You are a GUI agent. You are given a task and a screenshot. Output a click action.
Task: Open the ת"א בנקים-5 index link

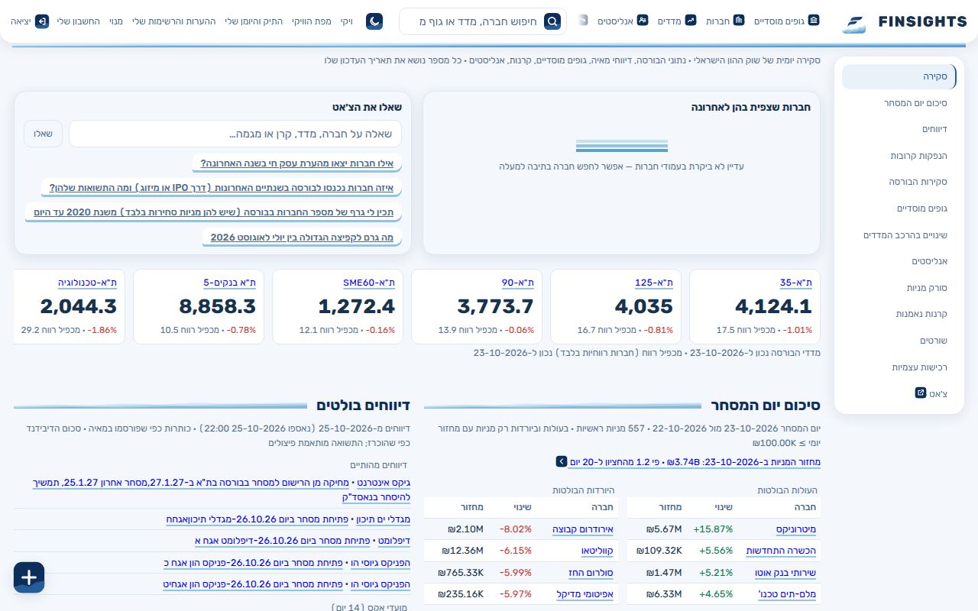pos(229,283)
